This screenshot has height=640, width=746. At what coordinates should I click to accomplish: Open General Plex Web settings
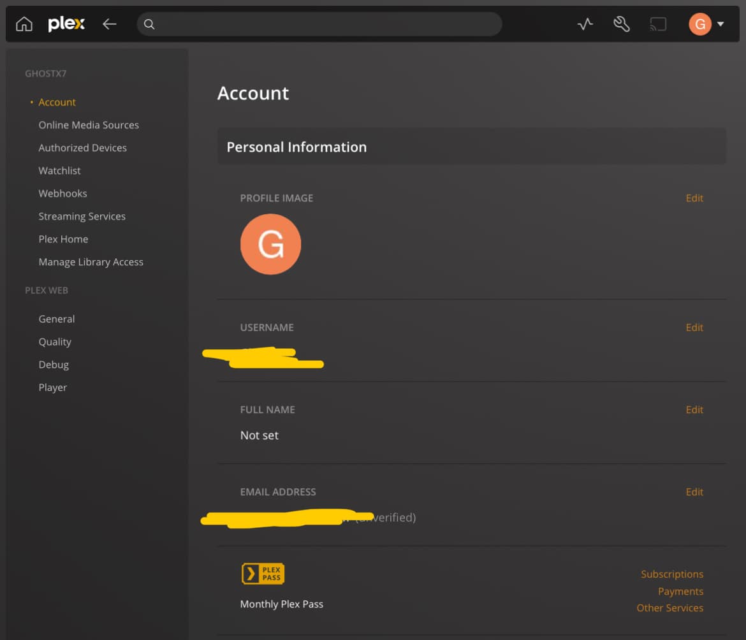pyautogui.click(x=57, y=319)
